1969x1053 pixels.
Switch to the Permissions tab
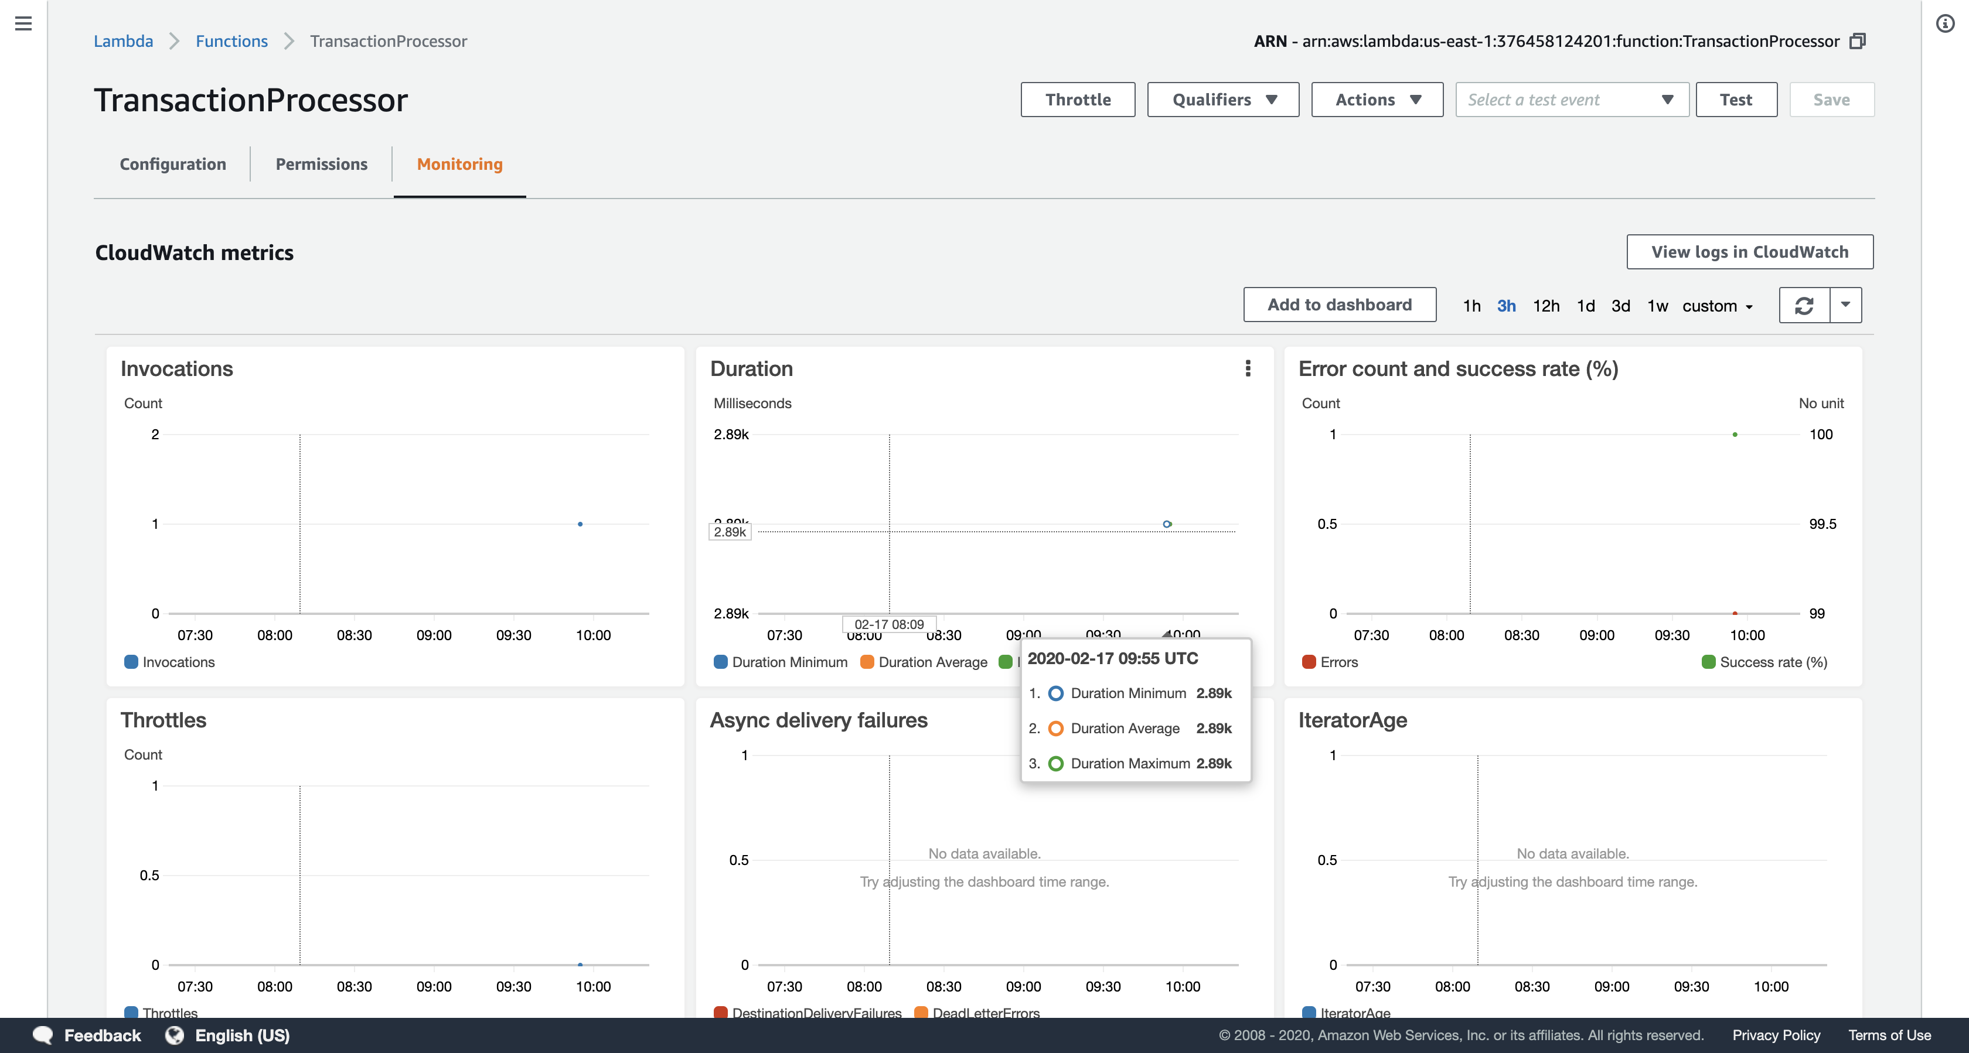point(321,165)
